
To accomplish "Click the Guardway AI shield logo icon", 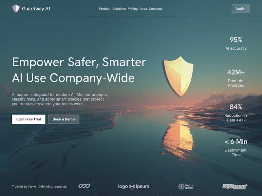I will 16,8.
